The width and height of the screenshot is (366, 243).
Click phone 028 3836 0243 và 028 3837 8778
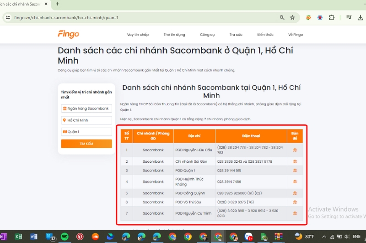(x=245, y=161)
